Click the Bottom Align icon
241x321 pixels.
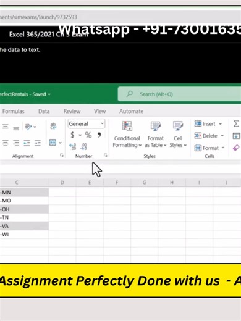(x=16, y=128)
